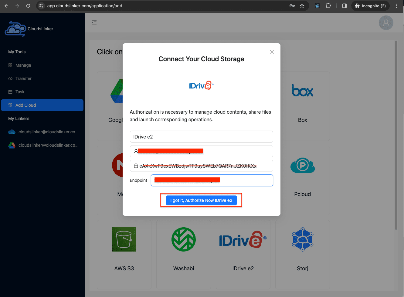Viewport: 404px width, 297px height.
Task: Open the Manage menu item
Action: [42, 65]
